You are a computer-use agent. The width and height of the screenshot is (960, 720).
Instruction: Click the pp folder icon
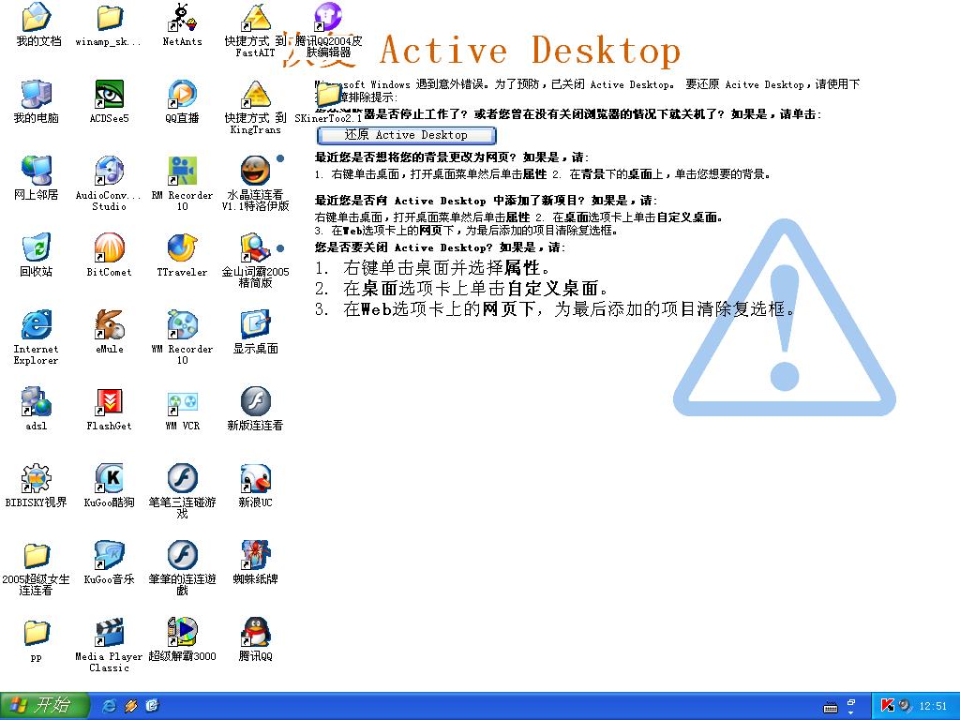click(37, 633)
